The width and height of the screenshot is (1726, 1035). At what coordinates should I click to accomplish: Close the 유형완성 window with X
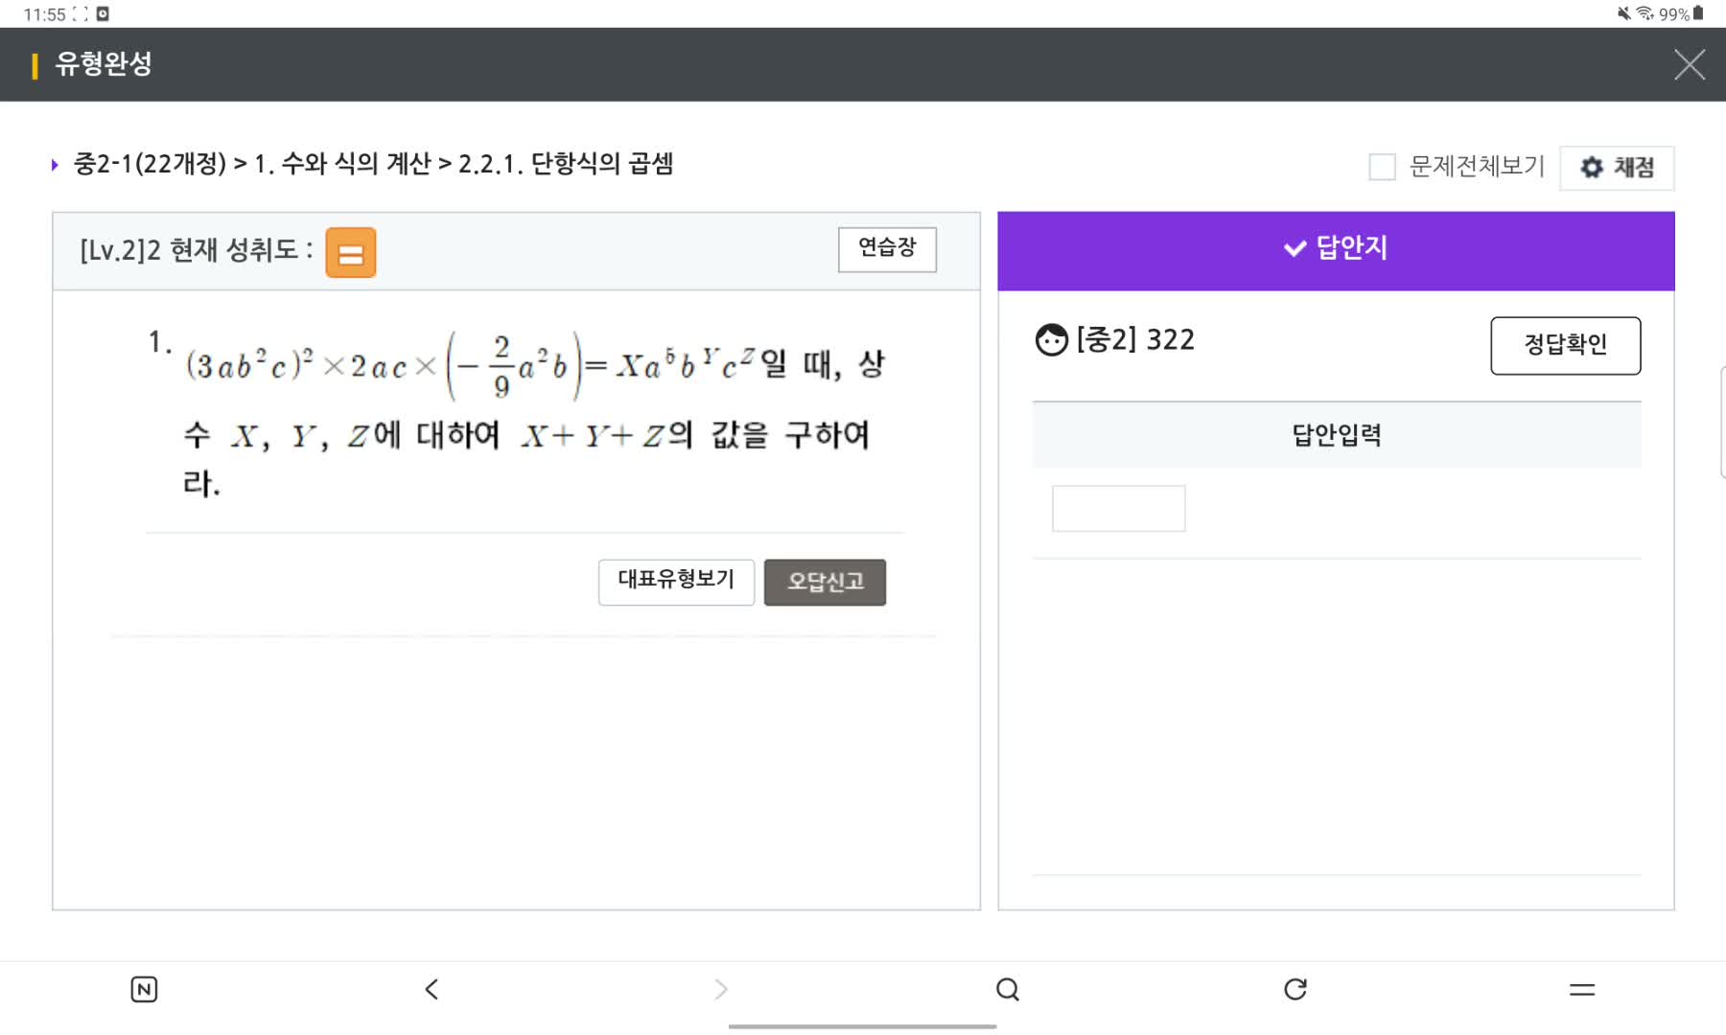[x=1689, y=65]
